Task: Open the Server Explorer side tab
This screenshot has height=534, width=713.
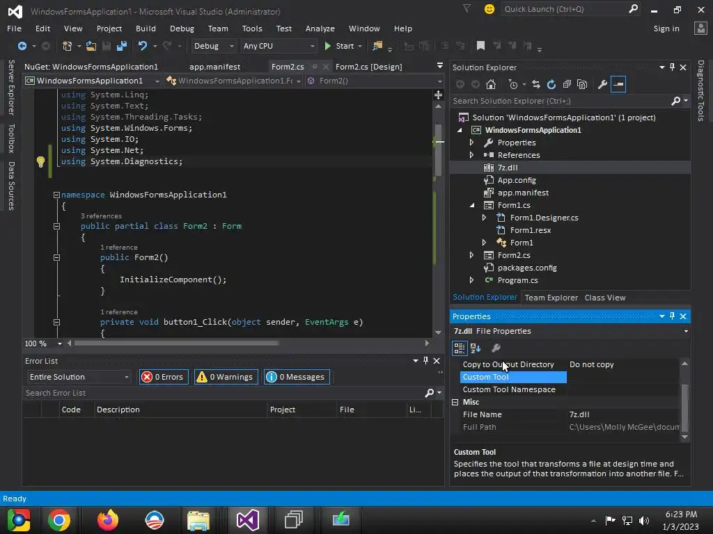Action: click(x=11, y=87)
